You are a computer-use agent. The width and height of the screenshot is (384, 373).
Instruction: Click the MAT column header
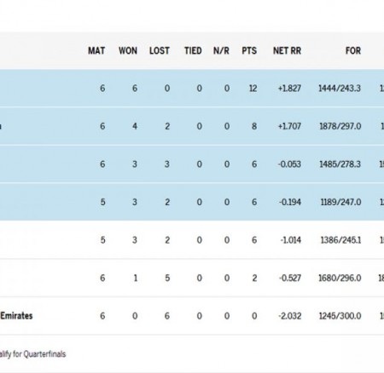click(96, 50)
